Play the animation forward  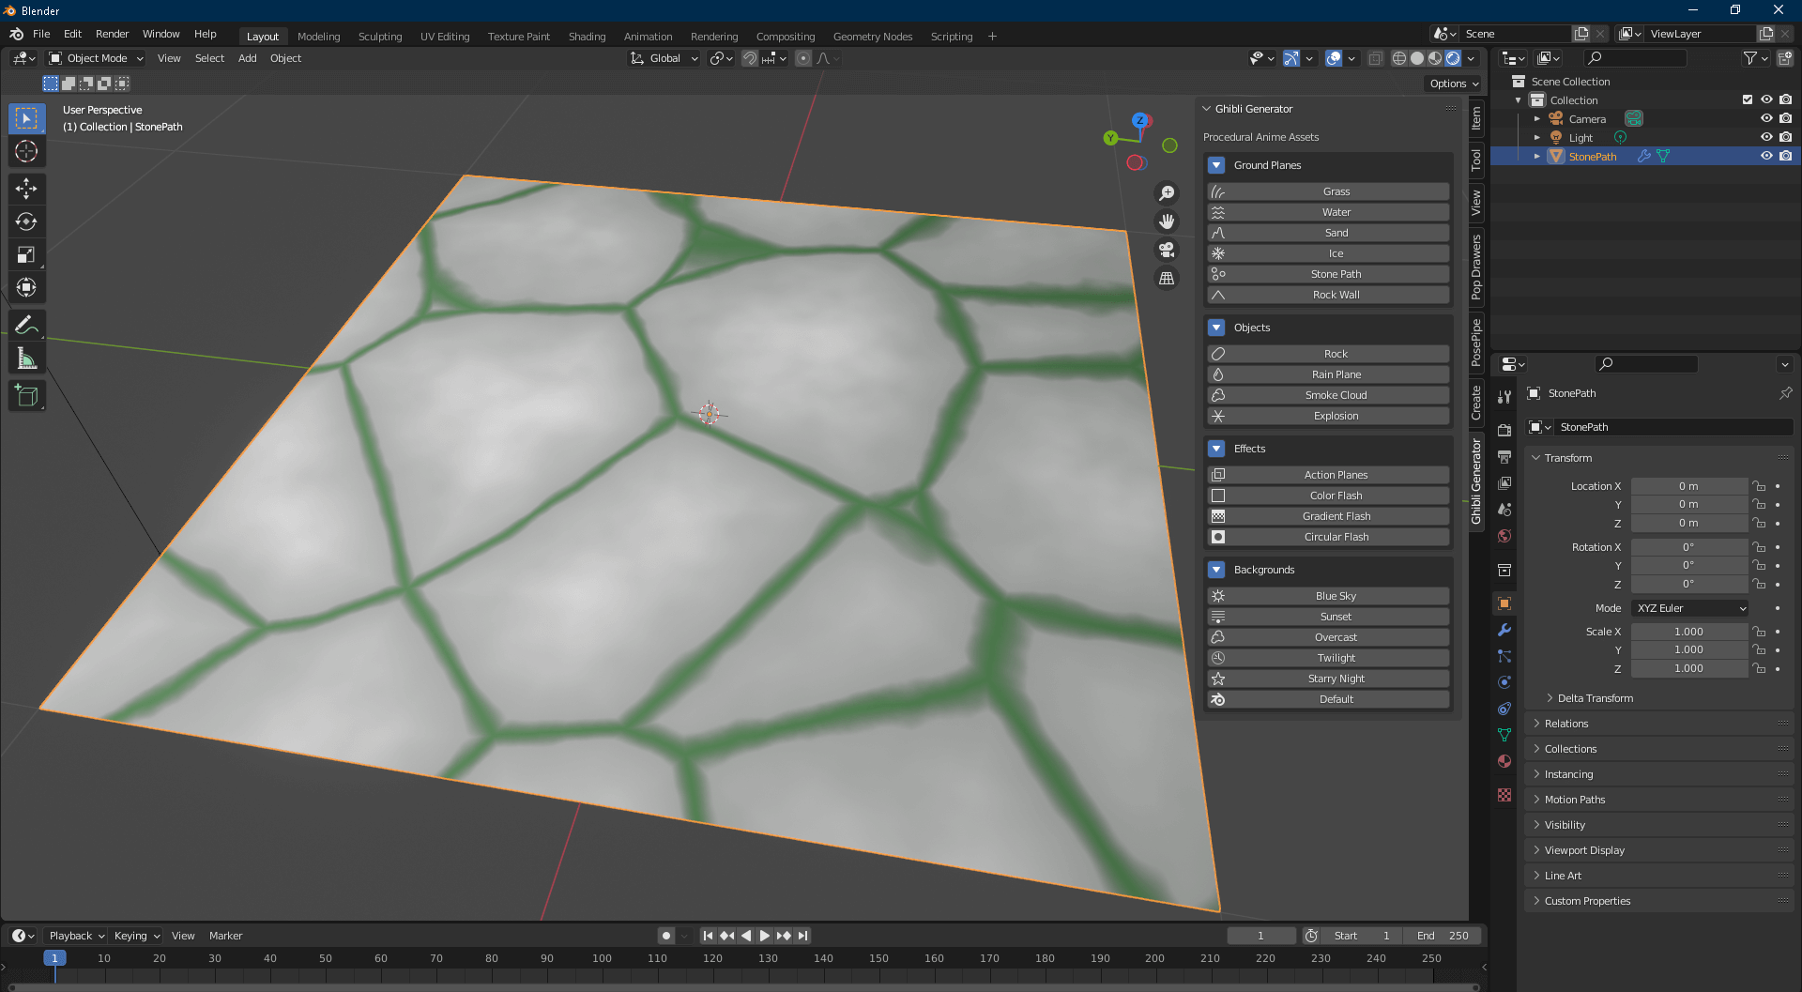pos(764,936)
